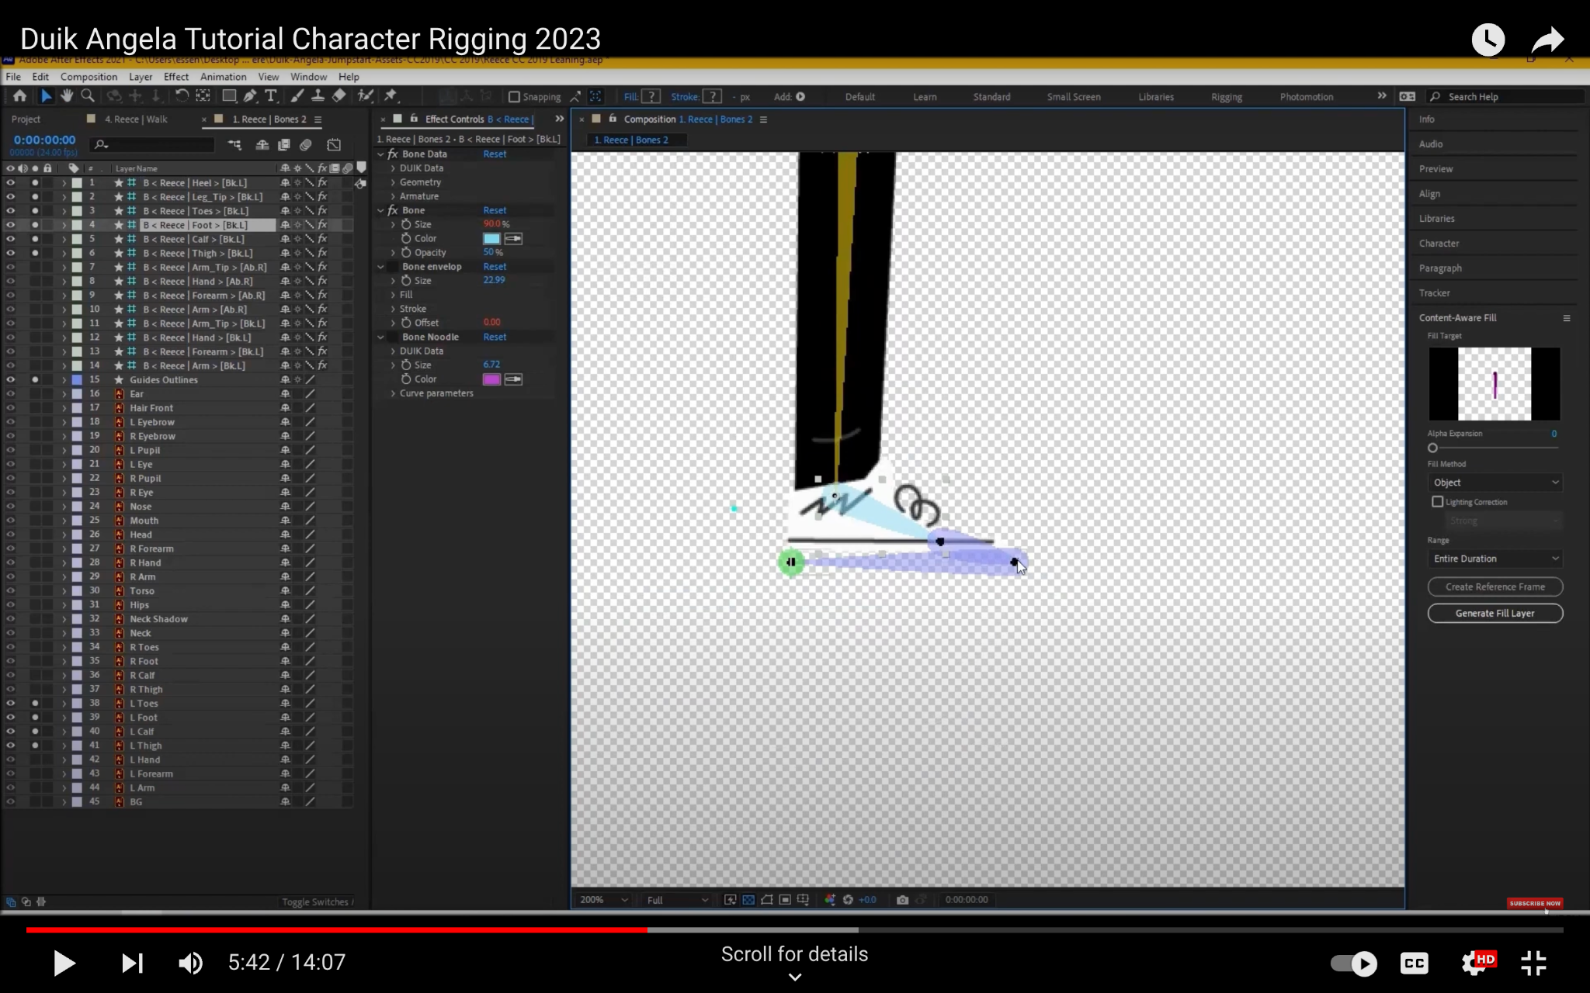The height and width of the screenshot is (993, 1590).
Task: Select the Puppet Pin tool
Action: coord(391,95)
